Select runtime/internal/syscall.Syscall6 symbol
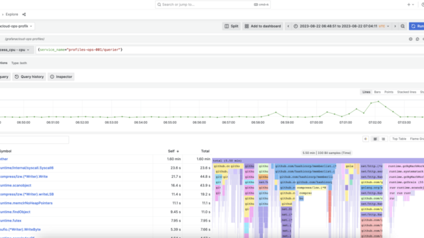 pos(26,168)
